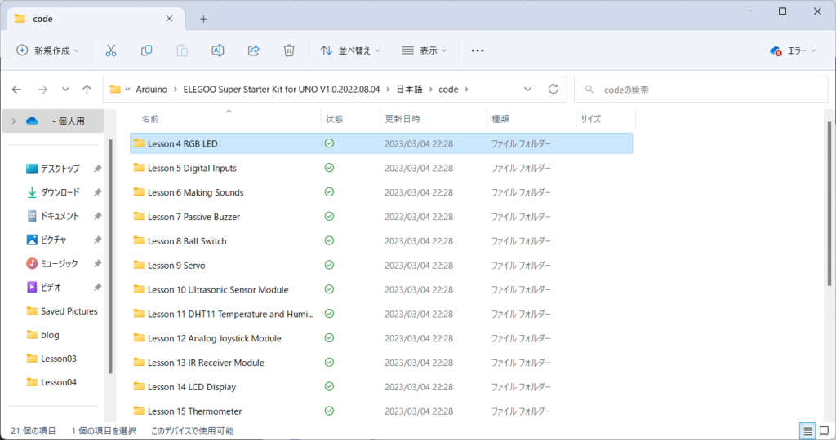The image size is (836, 440).
Task: Click the codeの検索 search field
Action: coord(700,90)
